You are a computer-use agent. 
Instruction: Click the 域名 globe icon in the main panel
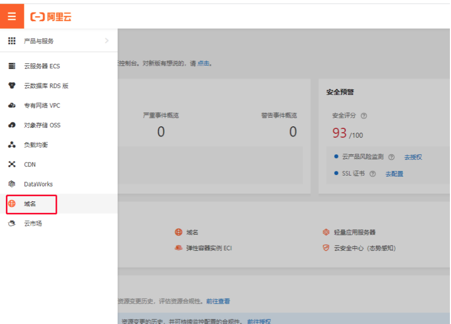click(179, 232)
